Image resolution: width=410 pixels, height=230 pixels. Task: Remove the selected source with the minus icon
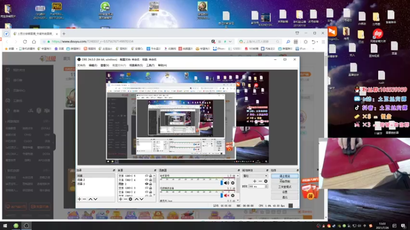pos(125,199)
